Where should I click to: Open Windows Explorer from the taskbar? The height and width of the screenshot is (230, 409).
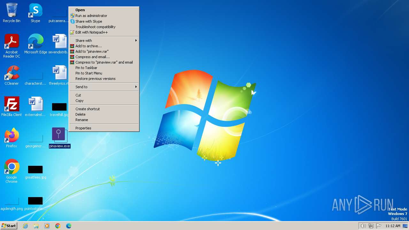(36, 226)
